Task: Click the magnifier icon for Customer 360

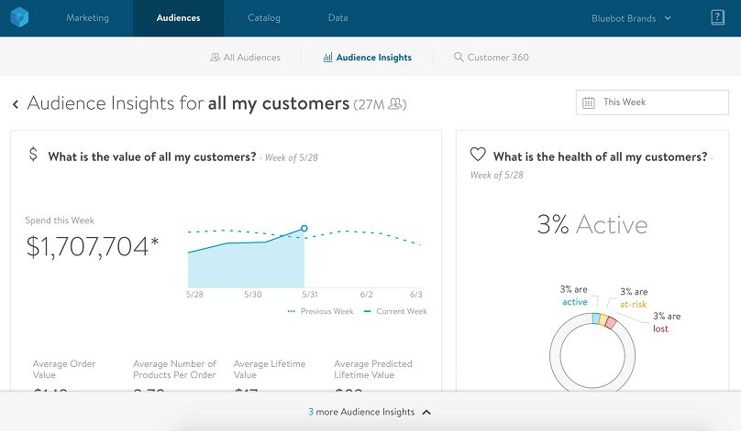Action: click(x=459, y=58)
